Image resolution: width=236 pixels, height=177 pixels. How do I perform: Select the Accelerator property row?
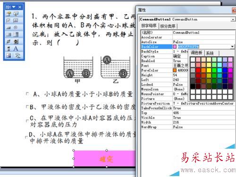coord(187,37)
